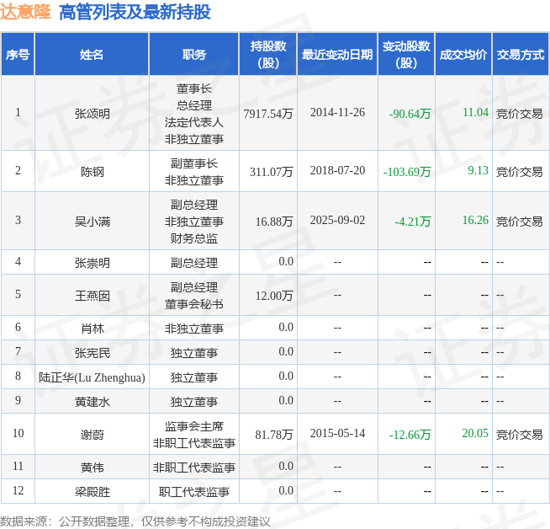
Task: Click the row number 10
Action: tap(18, 433)
